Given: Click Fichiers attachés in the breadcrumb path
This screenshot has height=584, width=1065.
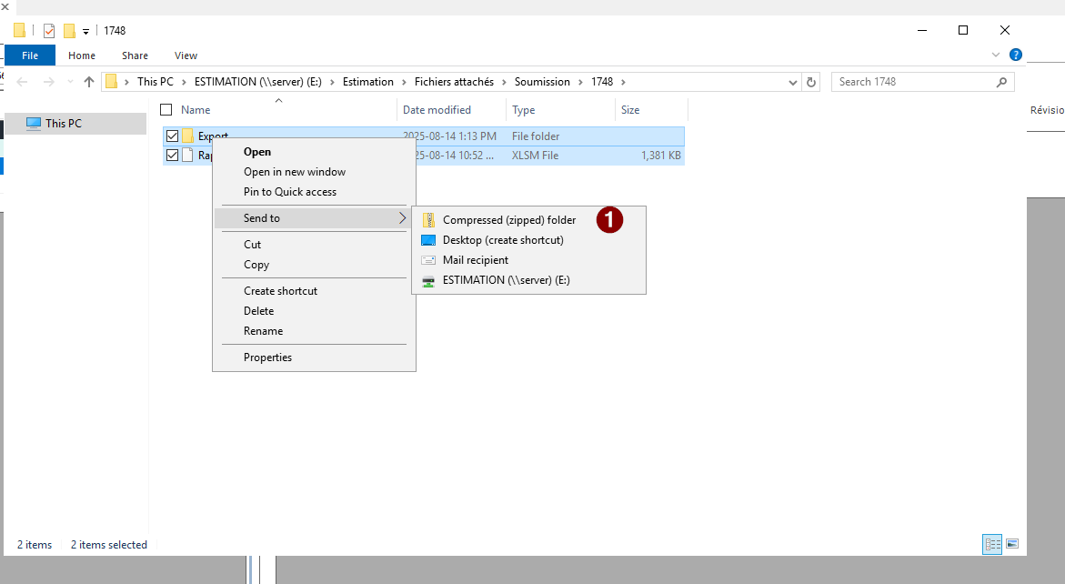Looking at the screenshot, I should (x=454, y=82).
